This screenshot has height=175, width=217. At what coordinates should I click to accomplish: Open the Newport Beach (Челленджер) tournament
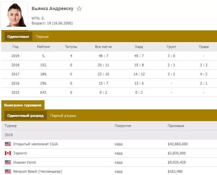point(38,171)
